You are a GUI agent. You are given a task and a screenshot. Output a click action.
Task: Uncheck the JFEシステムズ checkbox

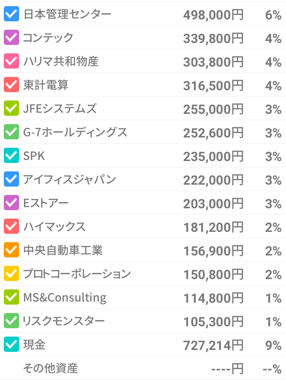tap(11, 108)
